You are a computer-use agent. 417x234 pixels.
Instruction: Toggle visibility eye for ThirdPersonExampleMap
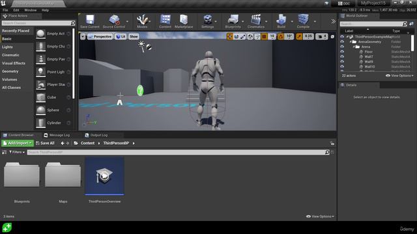click(x=342, y=37)
